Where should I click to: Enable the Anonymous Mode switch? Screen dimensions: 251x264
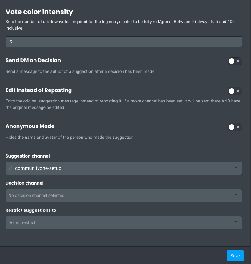[235, 127]
